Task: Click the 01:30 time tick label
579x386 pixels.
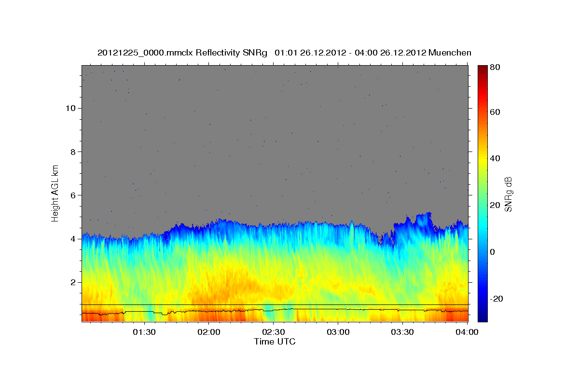Action: point(144,332)
